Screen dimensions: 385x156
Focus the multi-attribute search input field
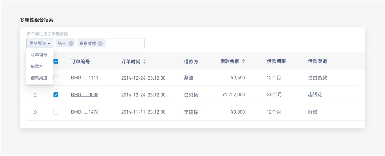pos(124,43)
